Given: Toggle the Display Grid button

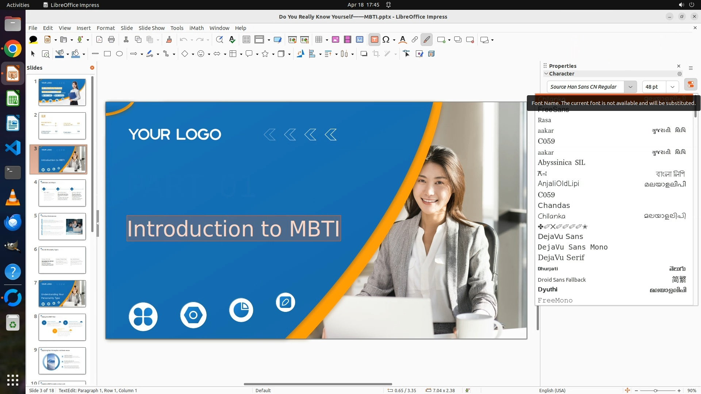Looking at the screenshot, I should click(246, 40).
